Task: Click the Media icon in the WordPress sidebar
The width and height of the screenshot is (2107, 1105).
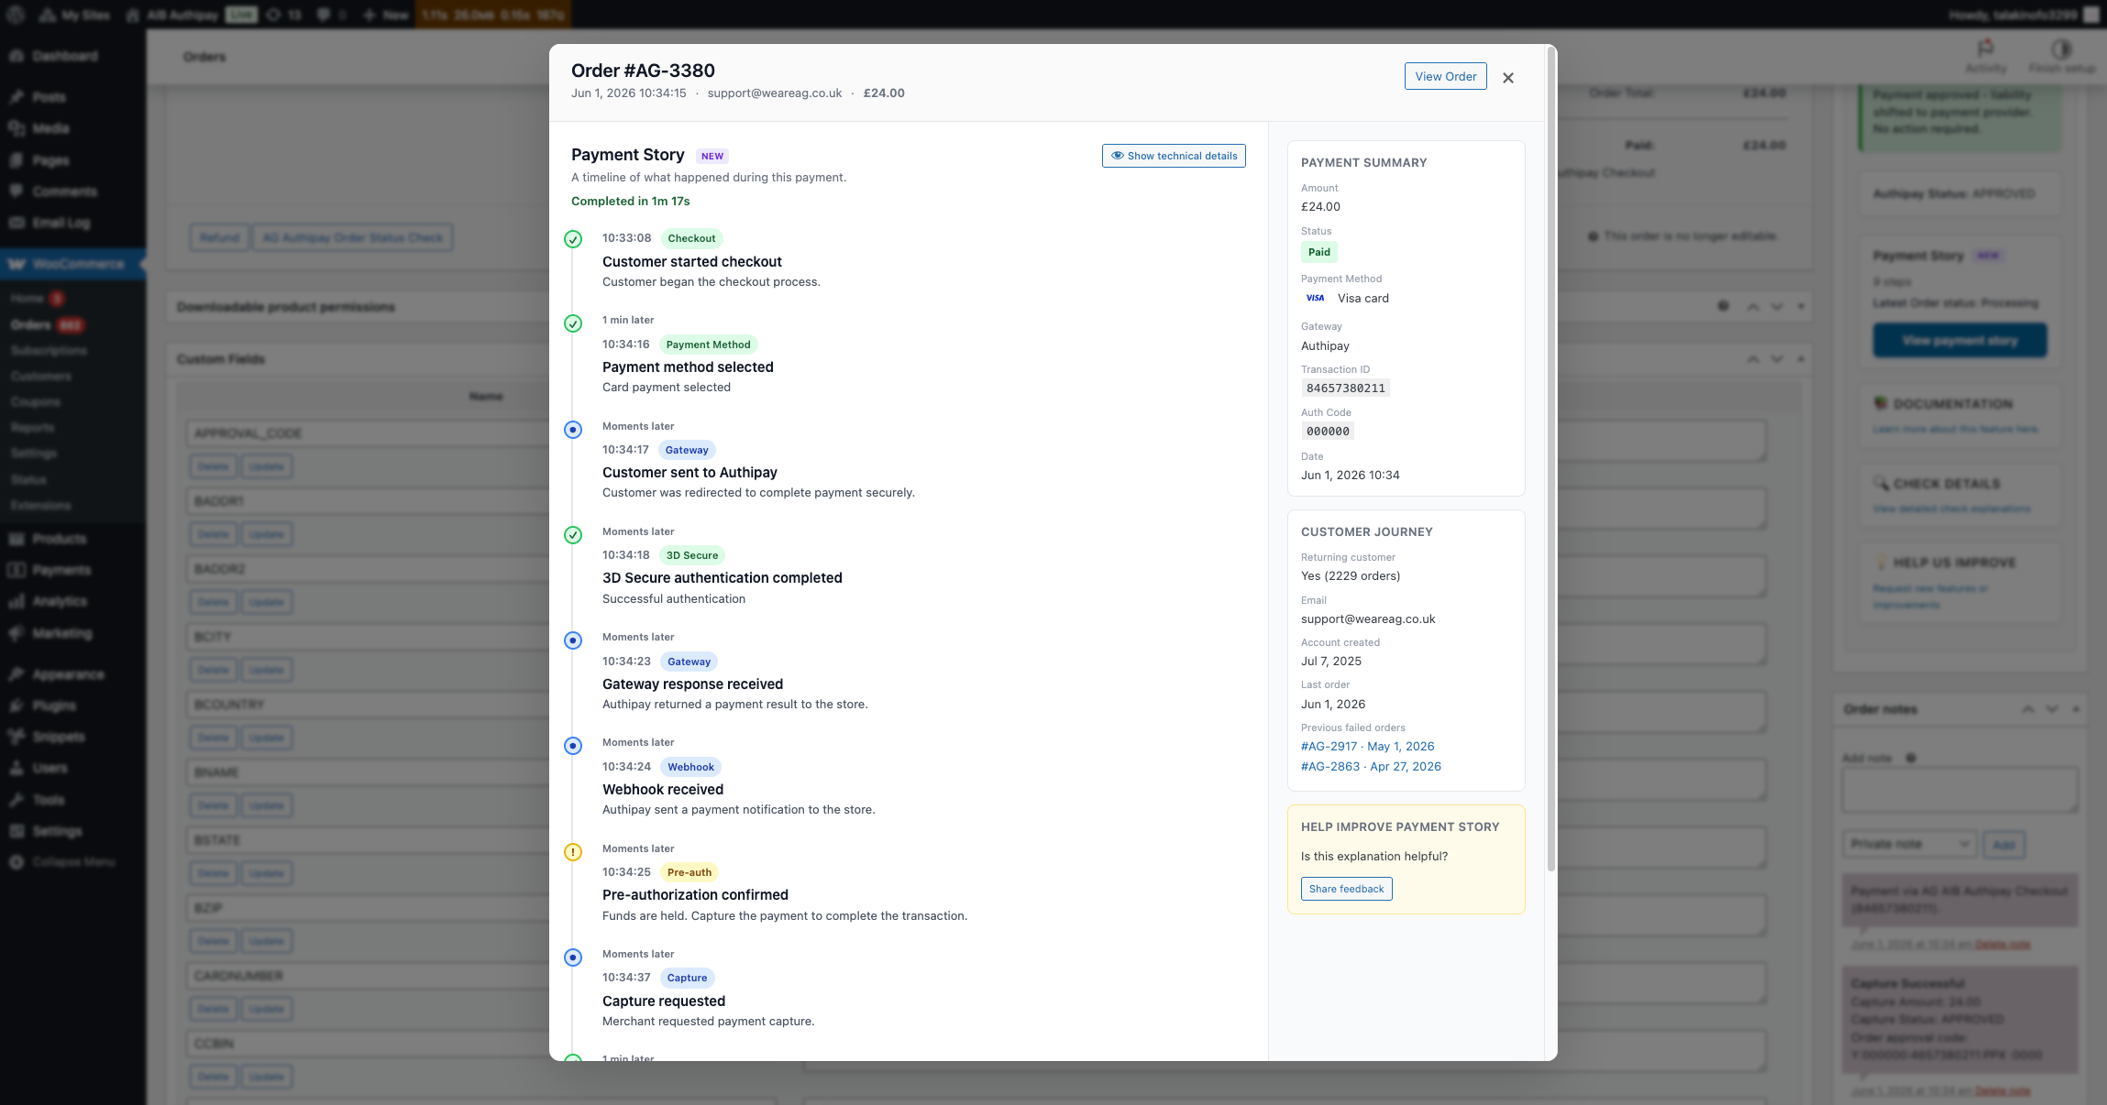Action: click(x=17, y=128)
